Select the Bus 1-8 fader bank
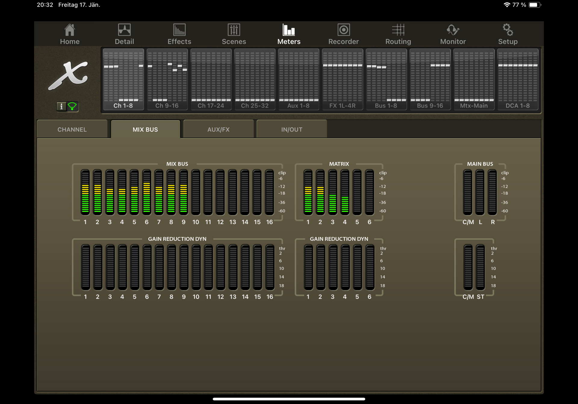This screenshot has width=578, height=404. (x=386, y=79)
